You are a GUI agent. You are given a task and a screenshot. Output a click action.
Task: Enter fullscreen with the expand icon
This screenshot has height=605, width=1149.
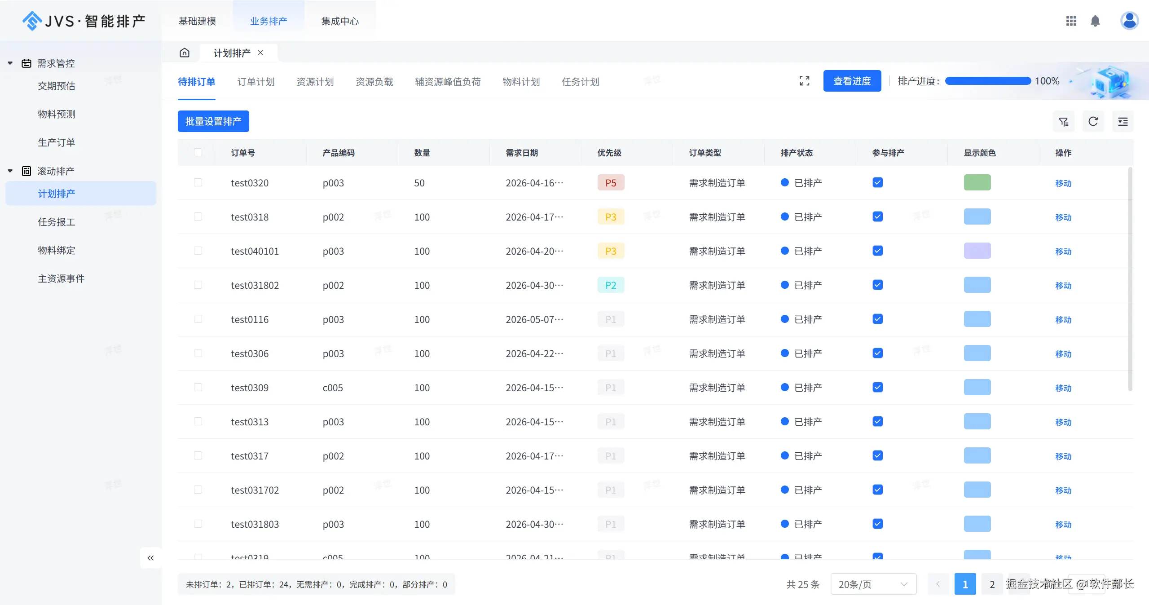coord(804,81)
